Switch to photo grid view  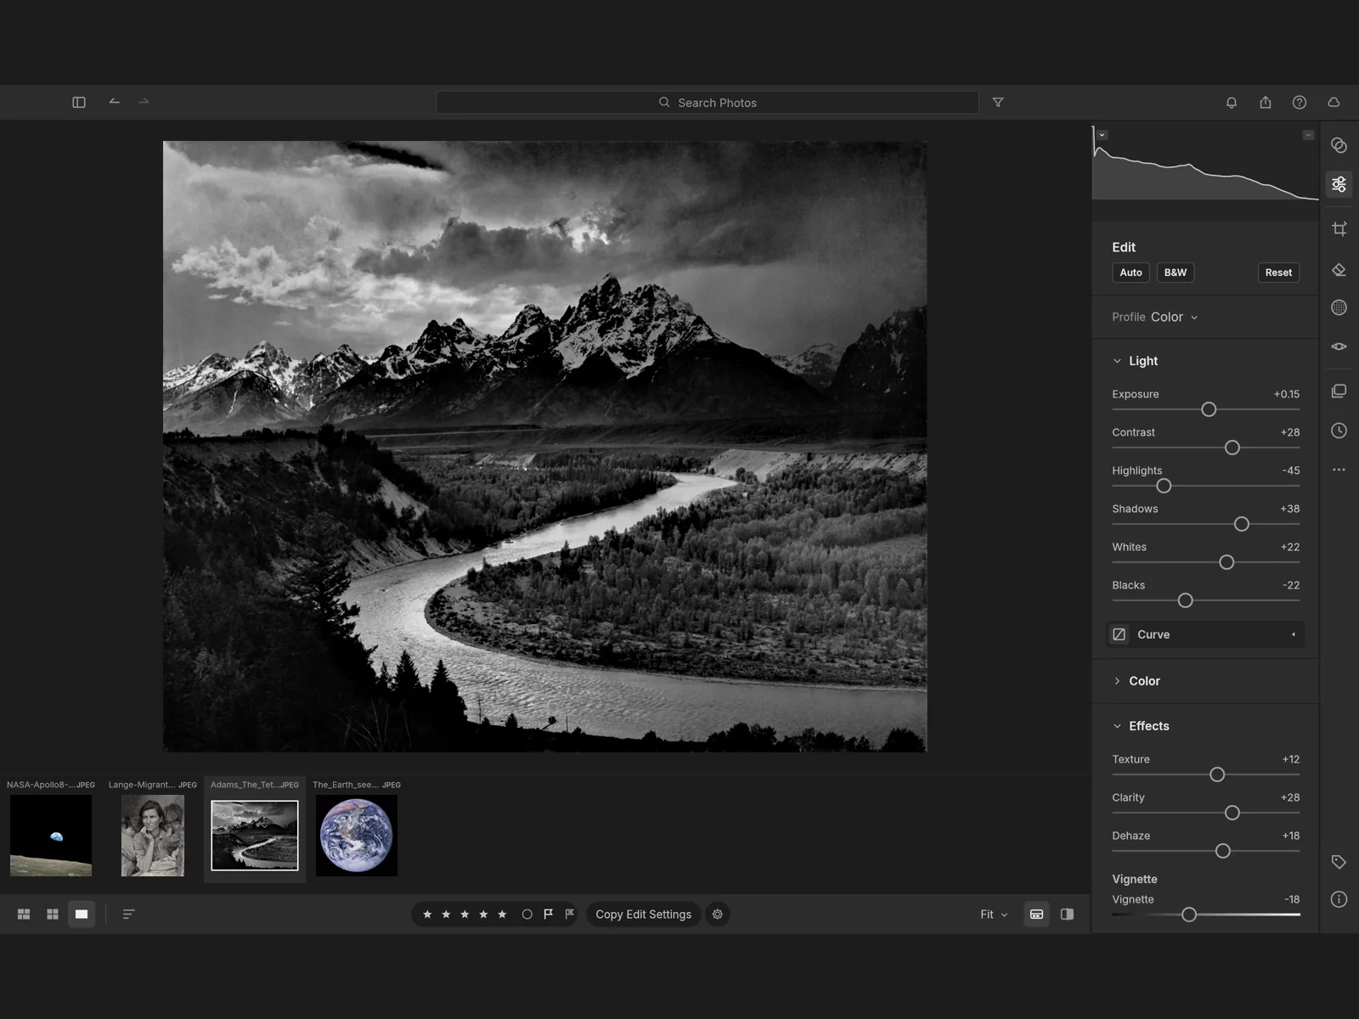coord(24,915)
